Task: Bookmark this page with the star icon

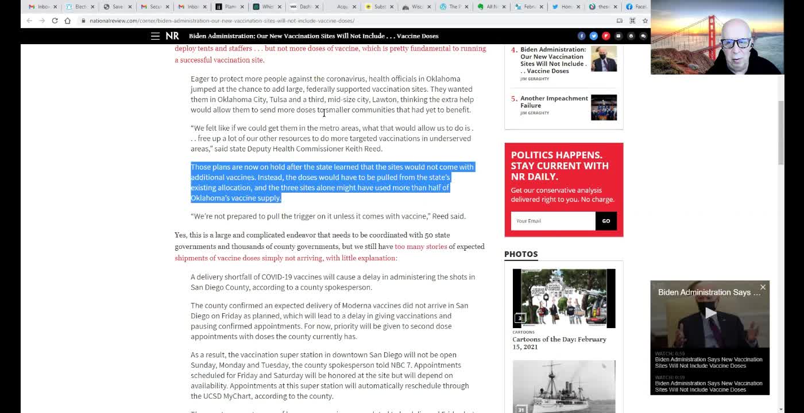Action: (645, 21)
